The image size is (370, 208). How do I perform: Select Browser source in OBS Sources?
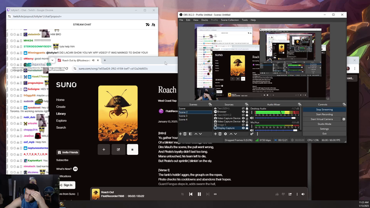coord(222,112)
